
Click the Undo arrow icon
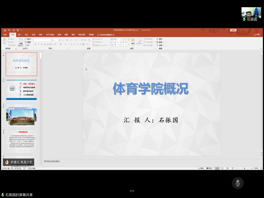click(9, 30)
